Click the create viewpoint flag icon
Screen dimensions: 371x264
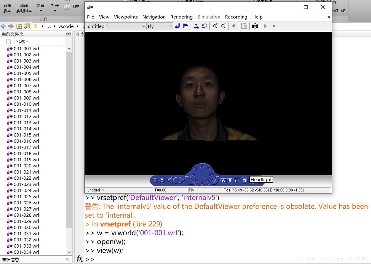(x=186, y=26)
